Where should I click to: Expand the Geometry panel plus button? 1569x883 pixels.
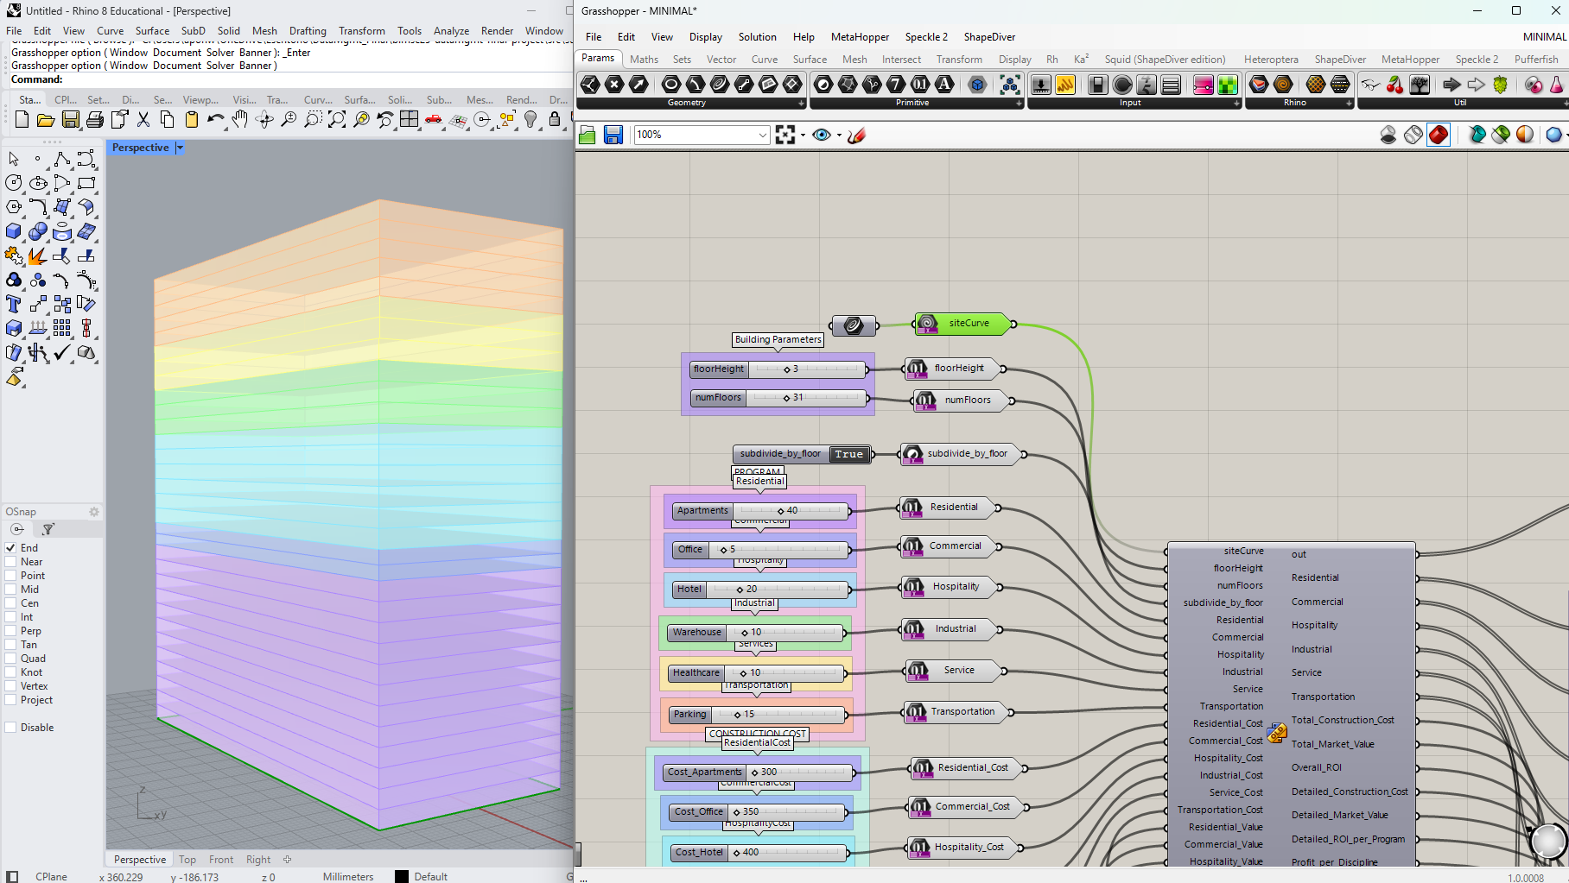pyautogui.click(x=801, y=103)
